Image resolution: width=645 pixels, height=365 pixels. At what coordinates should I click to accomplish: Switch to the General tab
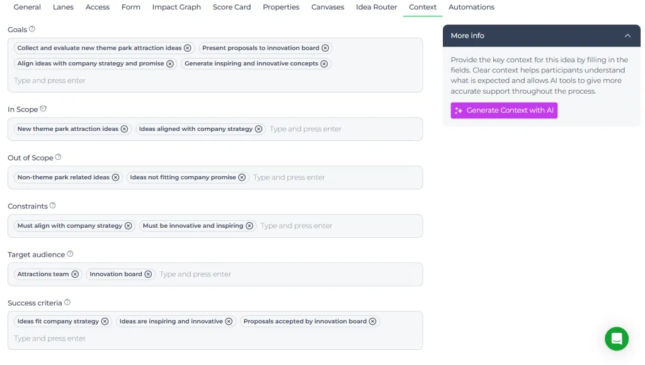point(27,8)
